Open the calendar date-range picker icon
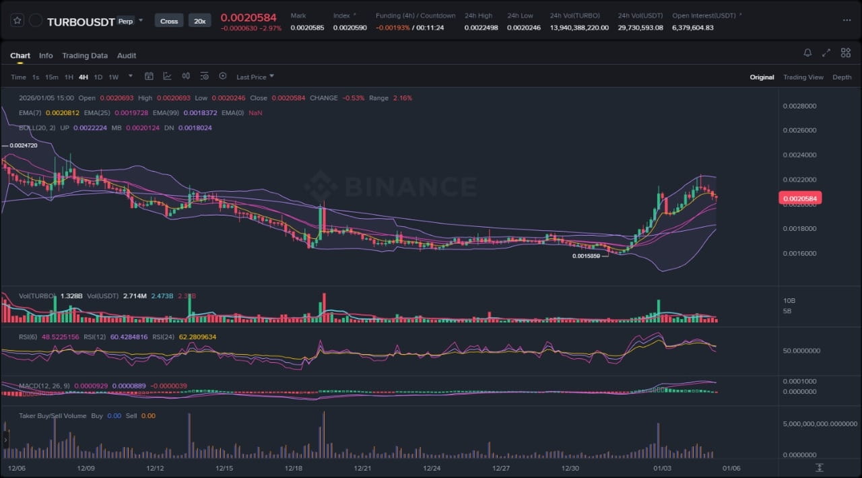 149,76
